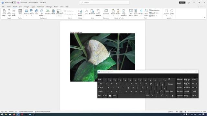Switch to the Draw tab
Viewport: 207px width, 116px height.
[21, 7]
